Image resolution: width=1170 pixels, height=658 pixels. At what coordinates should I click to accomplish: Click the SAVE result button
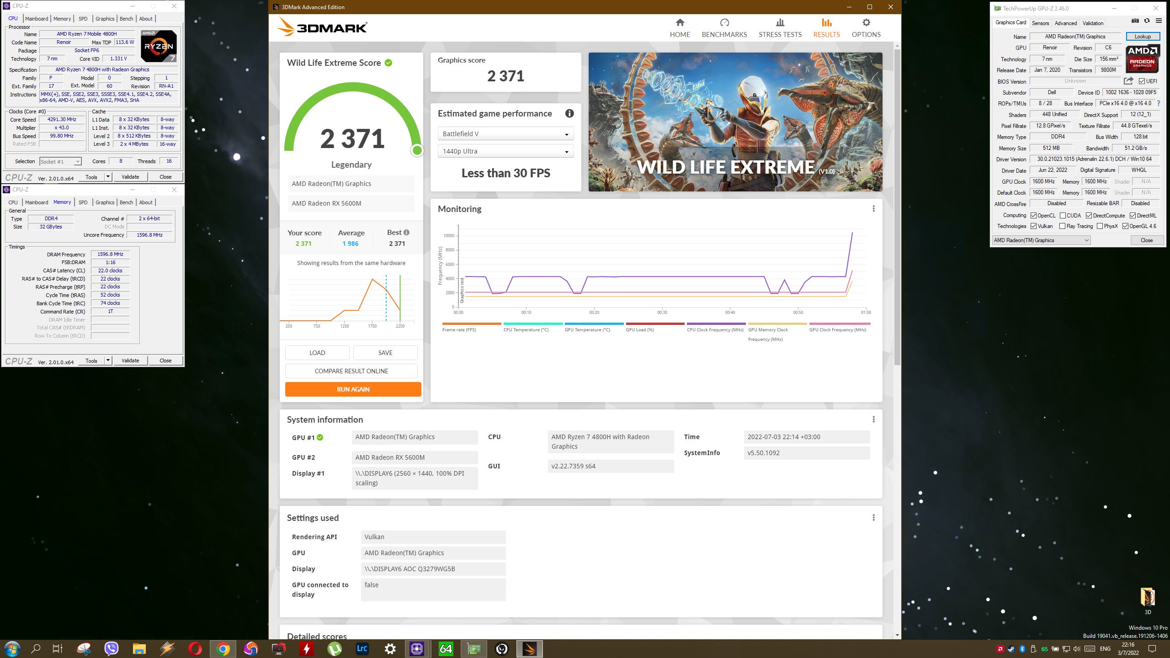click(x=385, y=353)
